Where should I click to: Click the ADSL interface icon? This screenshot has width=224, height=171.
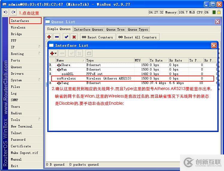(x=64, y=74)
